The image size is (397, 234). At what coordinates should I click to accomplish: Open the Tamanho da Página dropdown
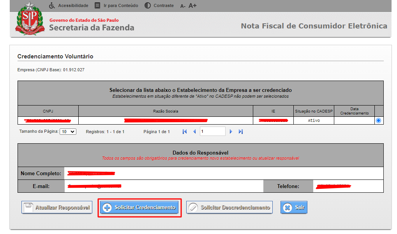(68, 132)
